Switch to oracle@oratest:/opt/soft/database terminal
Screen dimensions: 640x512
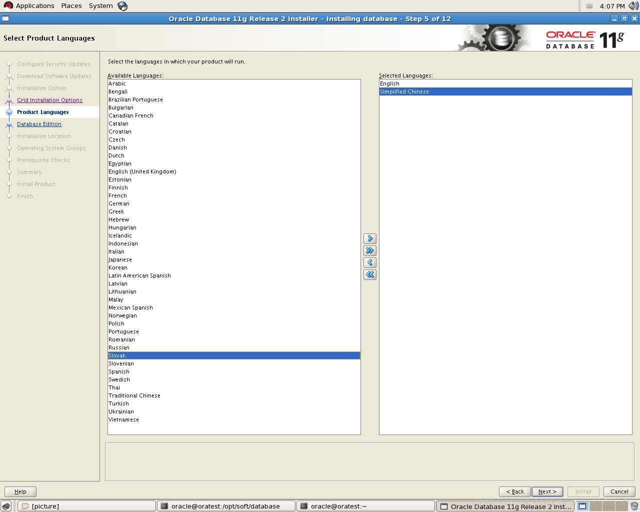[x=226, y=506]
